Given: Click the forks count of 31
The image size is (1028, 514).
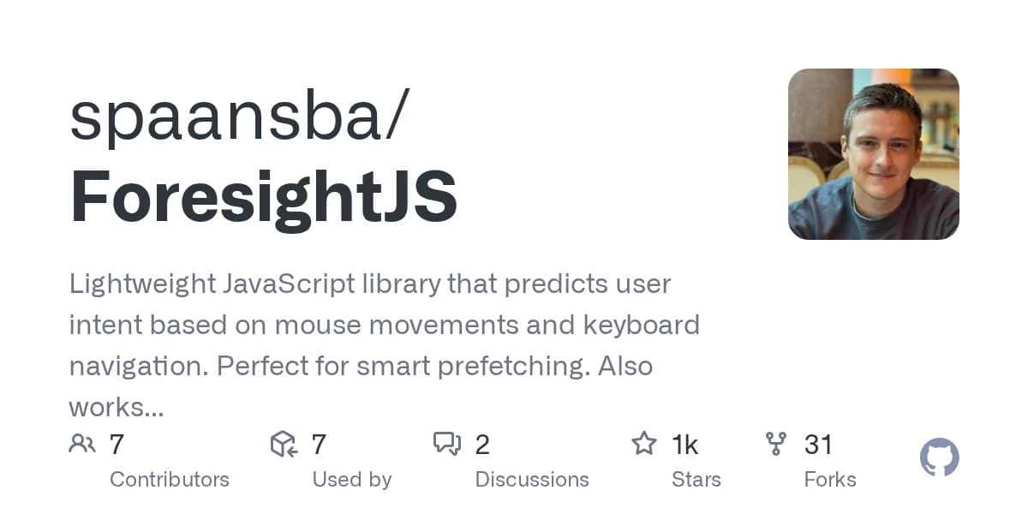Looking at the screenshot, I should coord(818,445).
